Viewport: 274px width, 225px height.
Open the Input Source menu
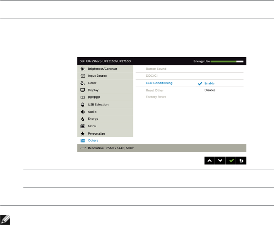tap(105, 76)
